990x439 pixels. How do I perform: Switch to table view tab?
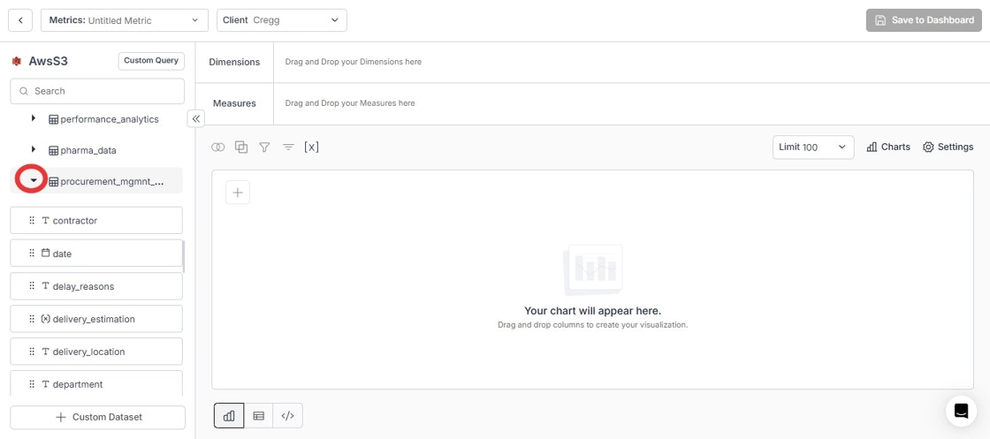pos(258,416)
